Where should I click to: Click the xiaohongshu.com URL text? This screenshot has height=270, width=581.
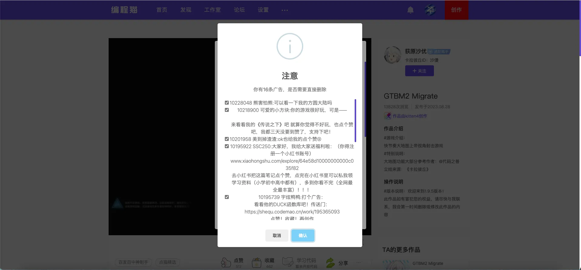point(292,164)
